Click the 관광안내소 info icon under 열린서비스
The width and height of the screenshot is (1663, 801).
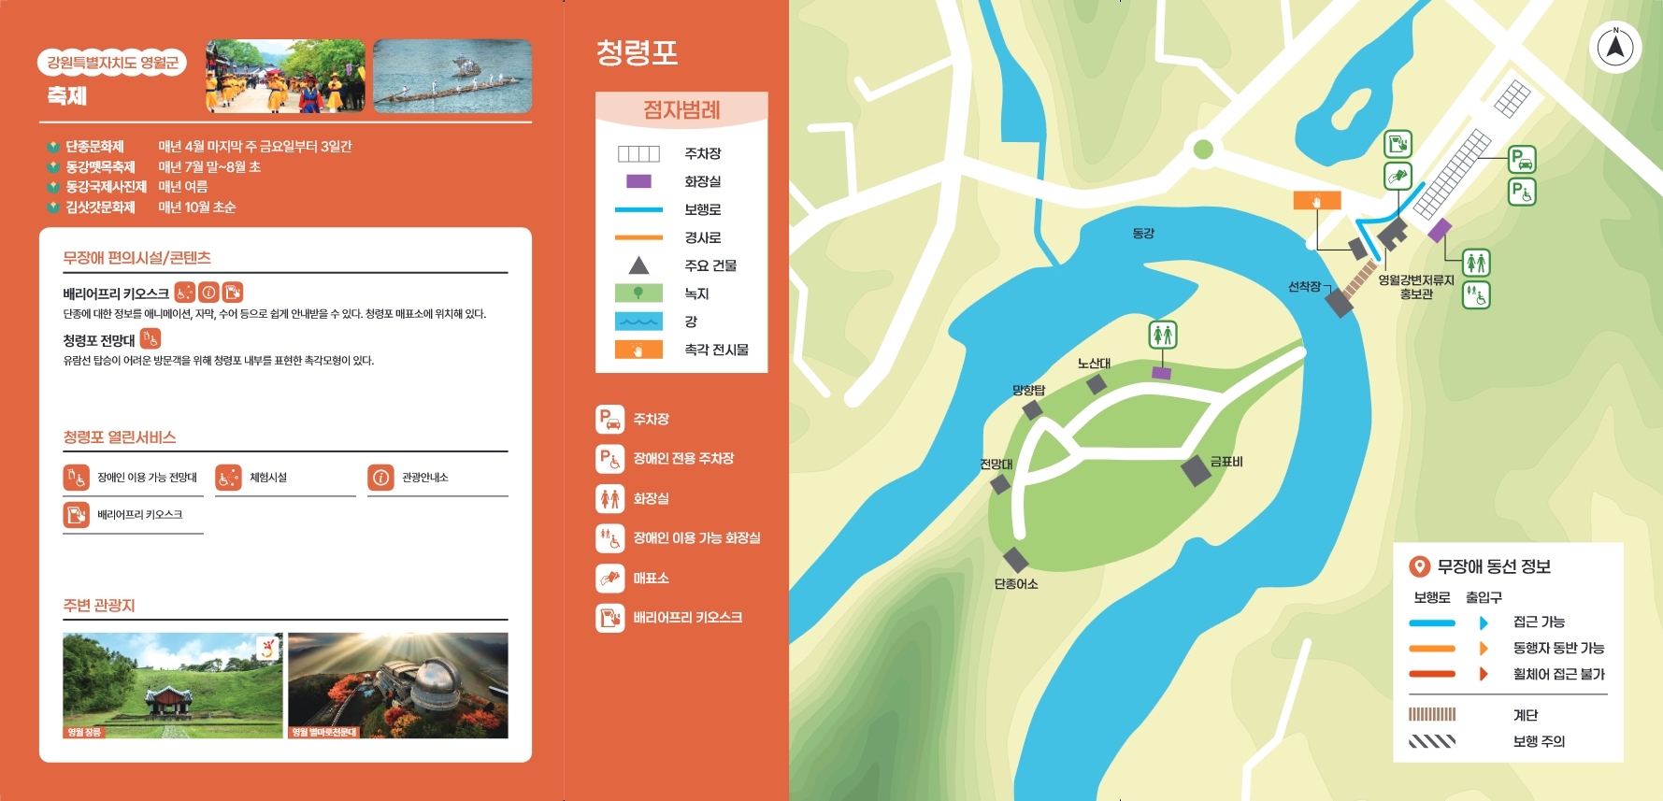380,478
